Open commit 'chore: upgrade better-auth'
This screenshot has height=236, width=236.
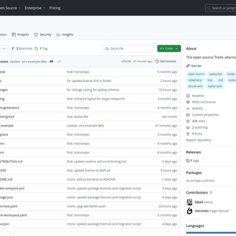[86, 206]
